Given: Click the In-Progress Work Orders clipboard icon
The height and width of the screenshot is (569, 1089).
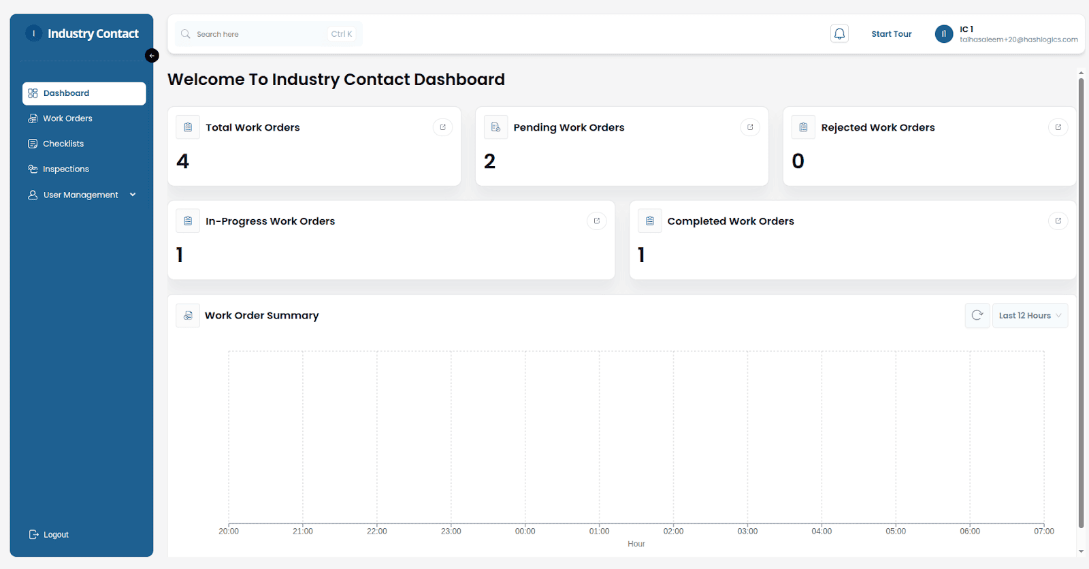Looking at the screenshot, I should click(188, 221).
